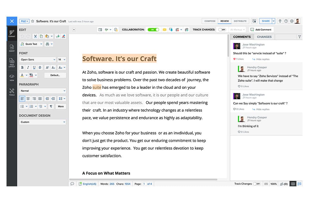Image resolution: width=309 pixels, height=203 pixels.
Task: Click the Find binoculars icon
Action: [x=47, y=44]
